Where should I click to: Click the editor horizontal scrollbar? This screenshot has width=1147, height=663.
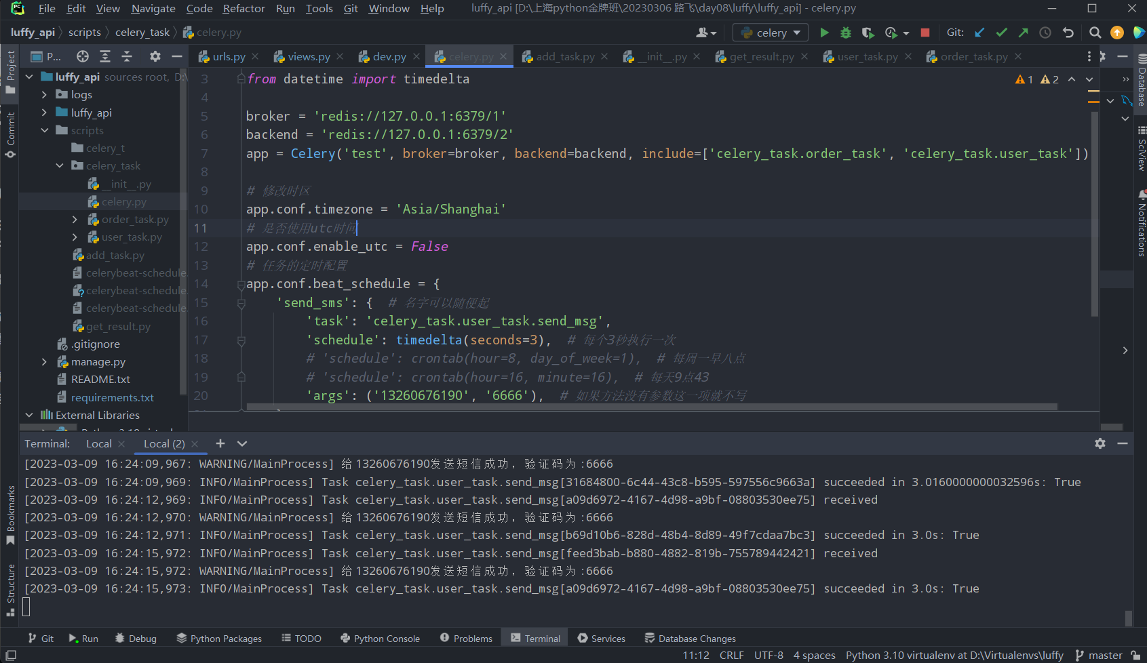pyautogui.click(x=651, y=407)
